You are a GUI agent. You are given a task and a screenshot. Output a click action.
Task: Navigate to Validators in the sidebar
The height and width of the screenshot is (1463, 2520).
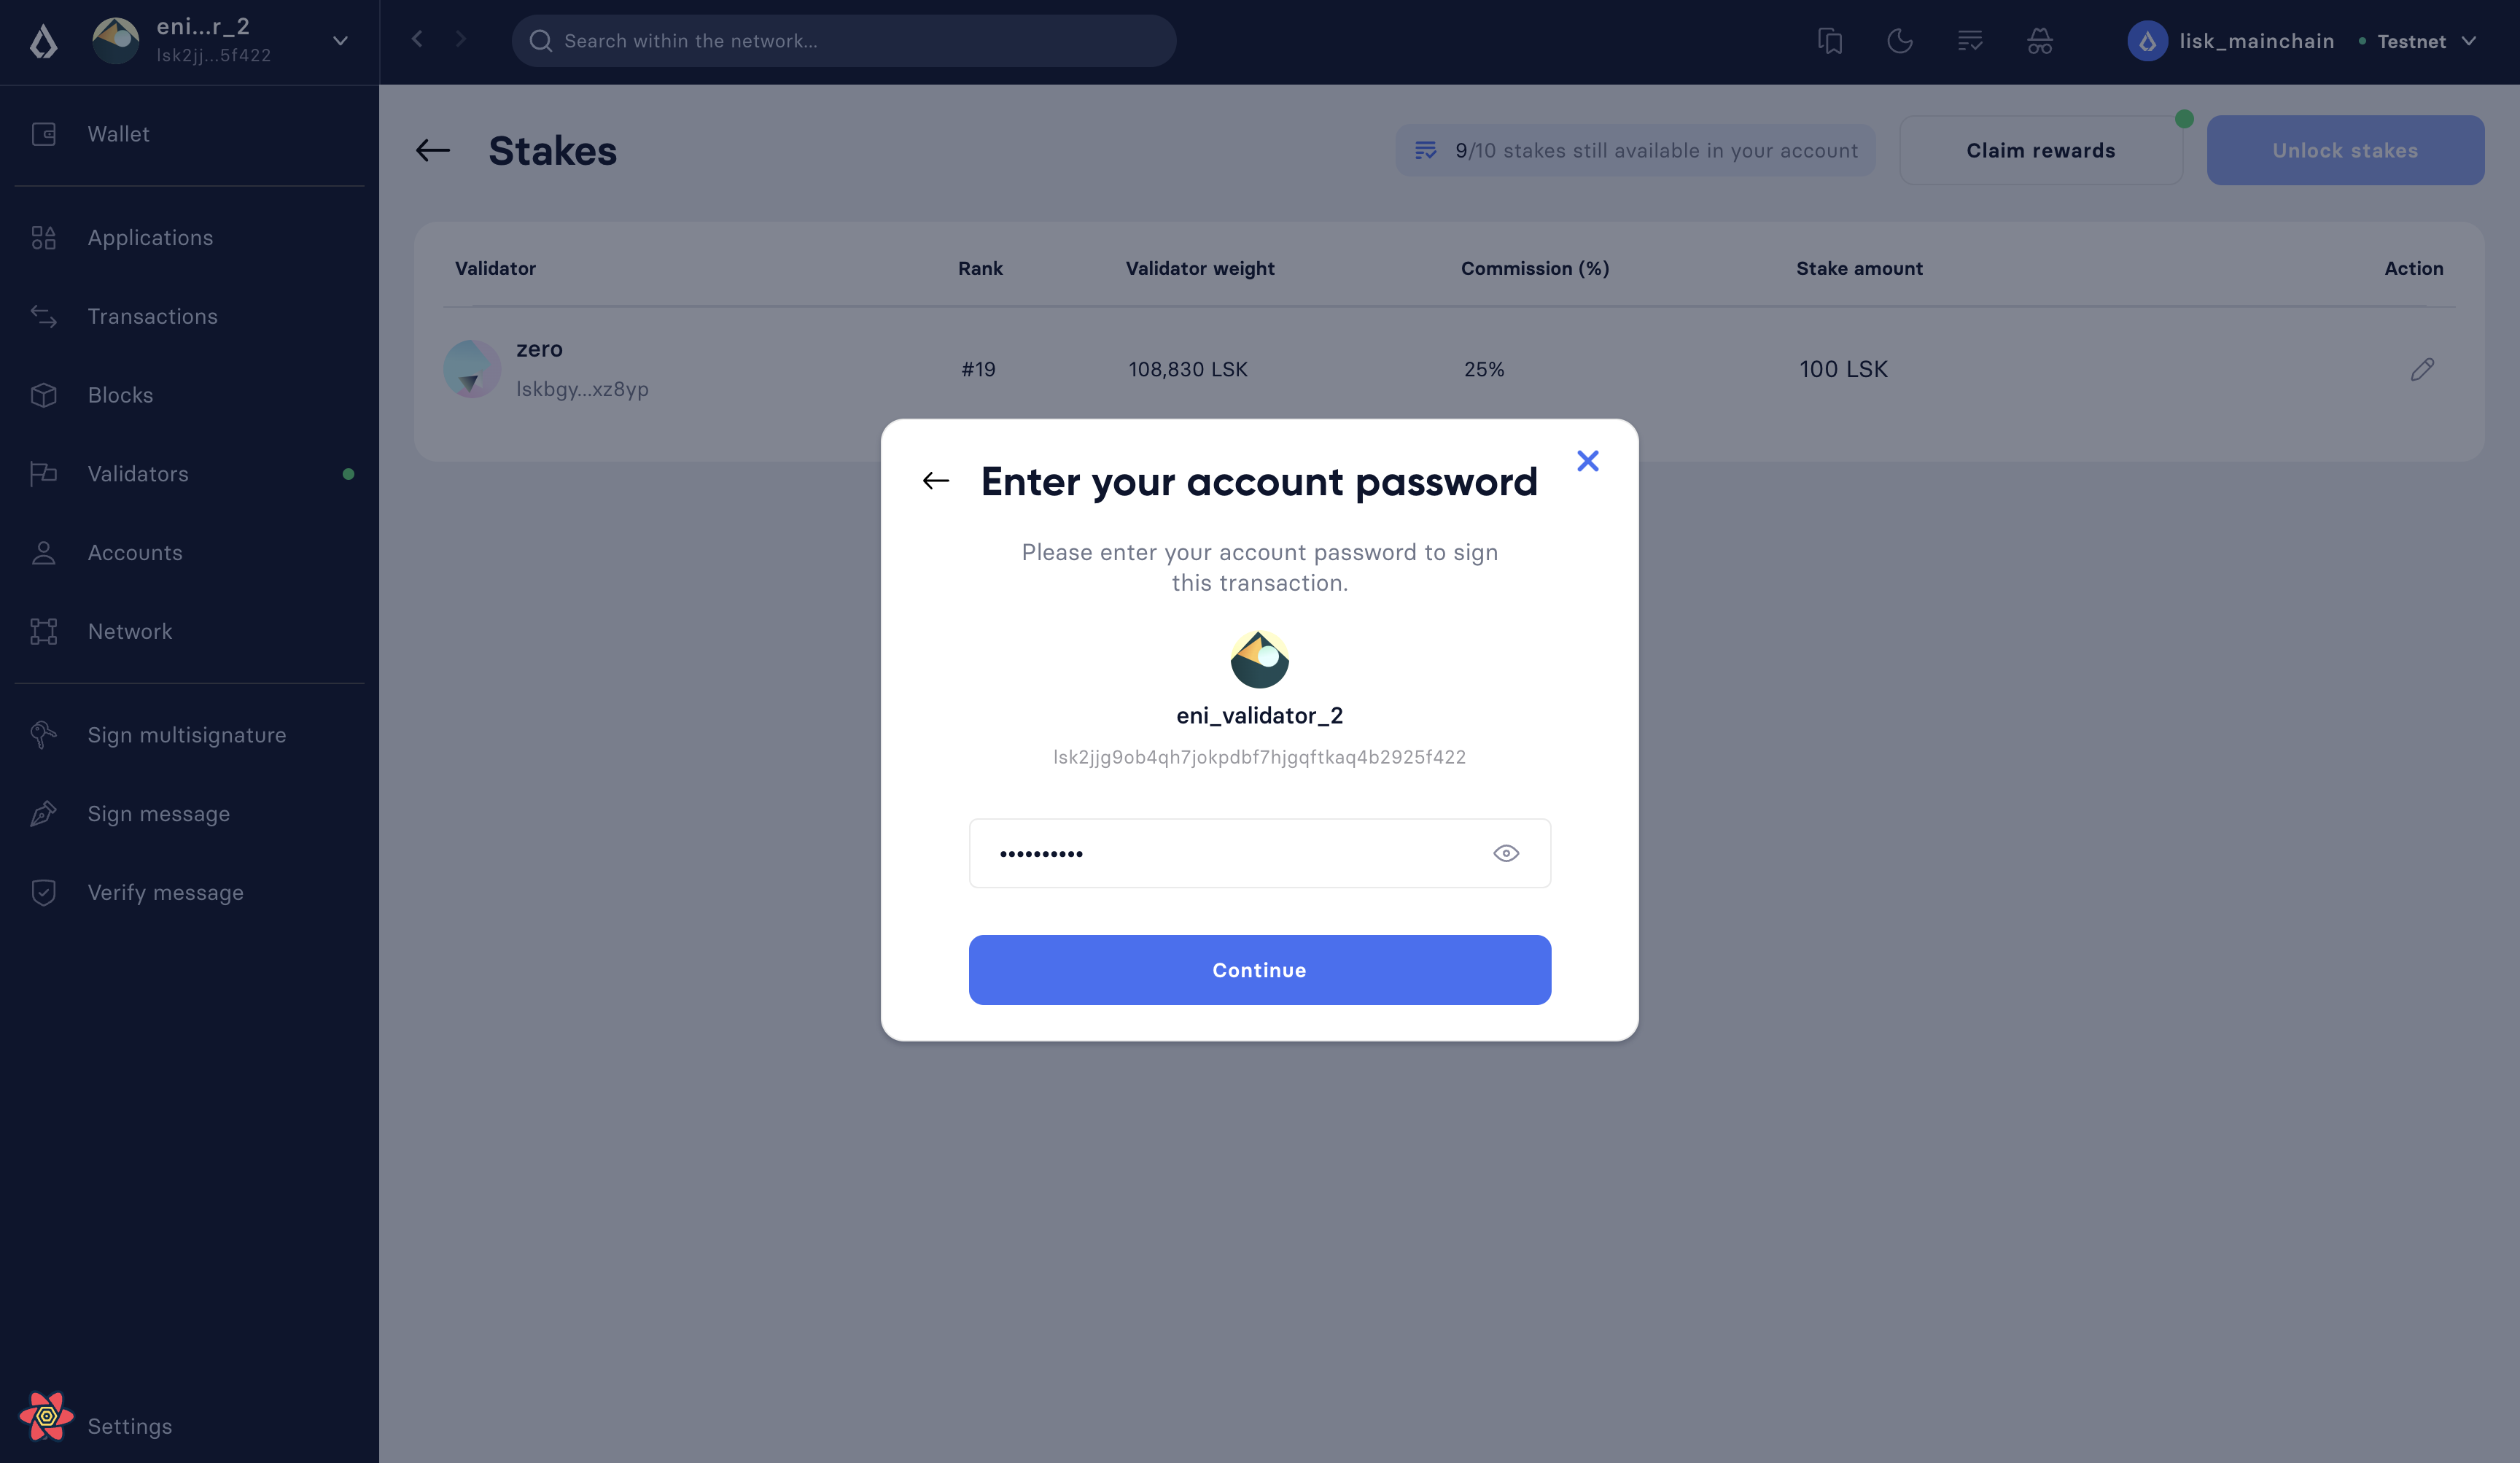coord(138,474)
